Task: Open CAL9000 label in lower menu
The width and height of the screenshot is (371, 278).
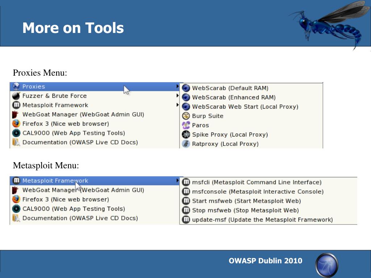Action: pyautogui.click(x=74, y=209)
